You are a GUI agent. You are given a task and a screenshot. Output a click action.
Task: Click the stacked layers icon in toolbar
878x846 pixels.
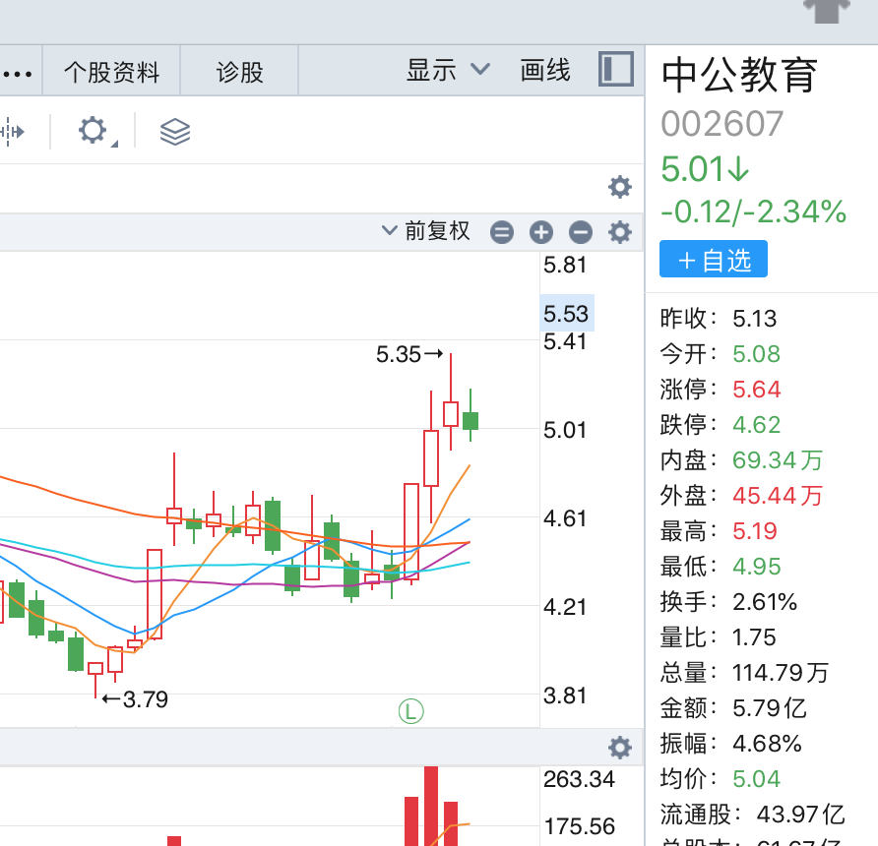coord(174,131)
